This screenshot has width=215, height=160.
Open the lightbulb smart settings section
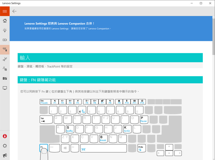[5, 30]
